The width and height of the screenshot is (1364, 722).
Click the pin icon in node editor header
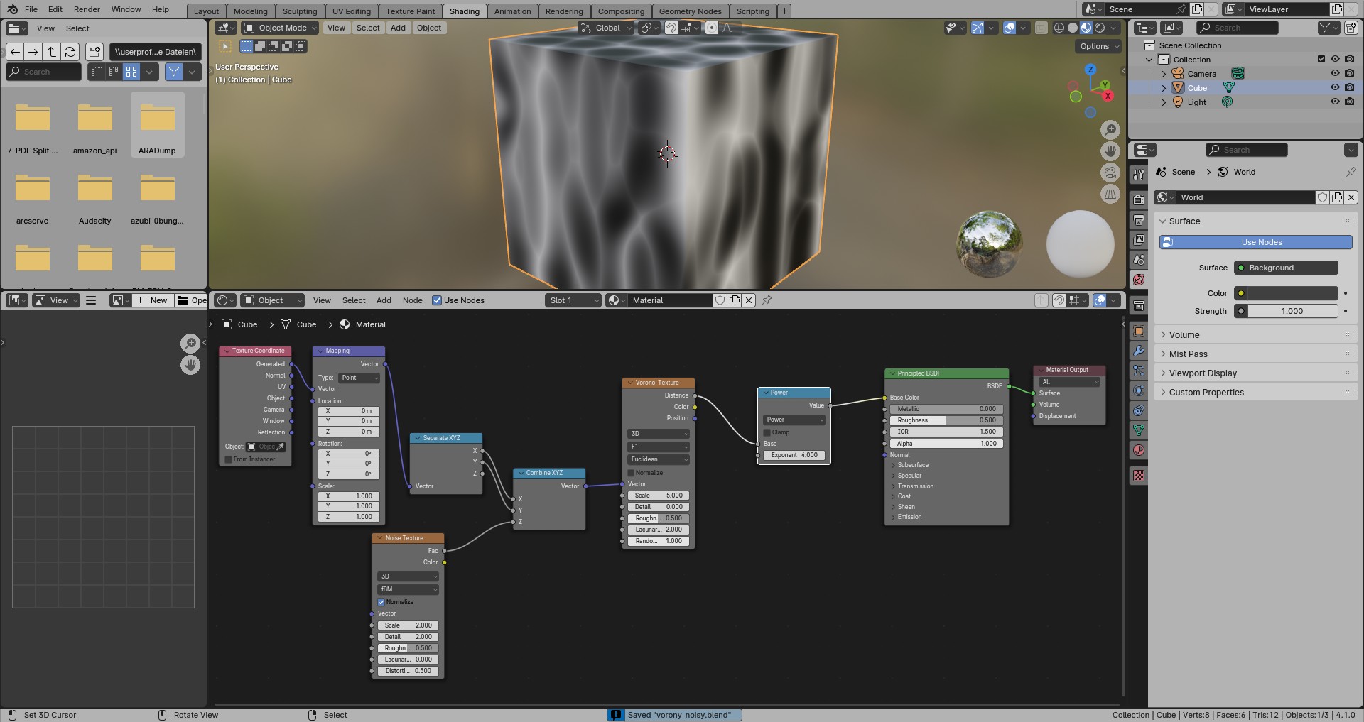pyautogui.click(x=767, y=300)
